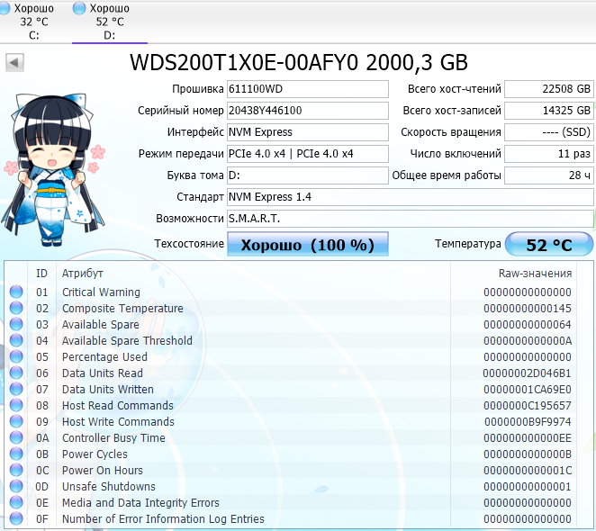The image size is (596, 531).
Task: Select the Percentage Used attribute name
Action: (x=104, y=357)
